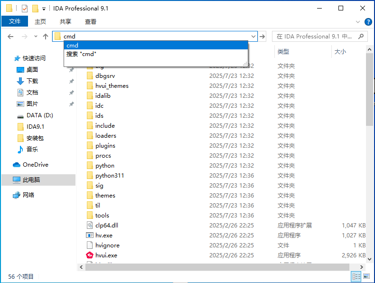Unpin 下载 using its pin icon
The width and height of the screenshot is (375, 283).
(x=71, y=81)
